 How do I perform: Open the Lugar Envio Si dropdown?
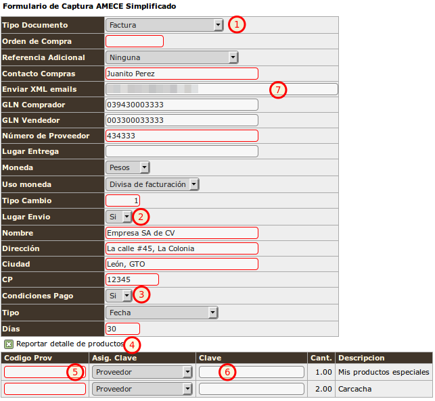point(119,217)
